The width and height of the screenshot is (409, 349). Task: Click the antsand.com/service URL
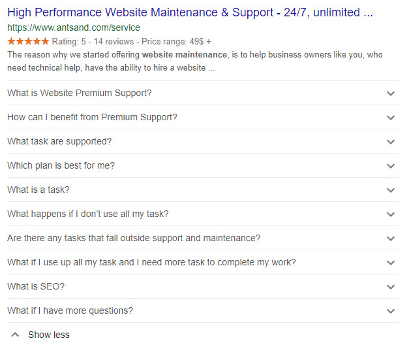point(74,28)
